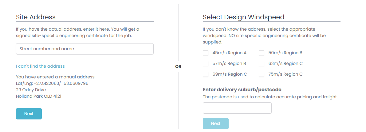366x132 pixels.
Task: Check the 57m/s Region B option
Action: tap(206, 63)
